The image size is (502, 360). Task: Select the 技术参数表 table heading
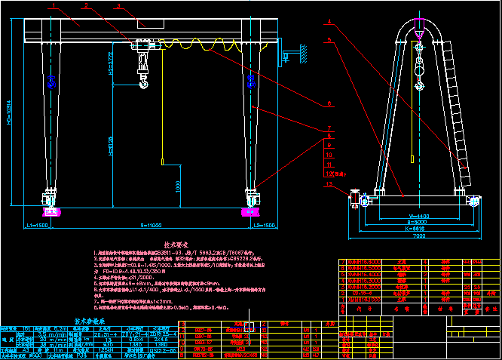coord(90,321)
